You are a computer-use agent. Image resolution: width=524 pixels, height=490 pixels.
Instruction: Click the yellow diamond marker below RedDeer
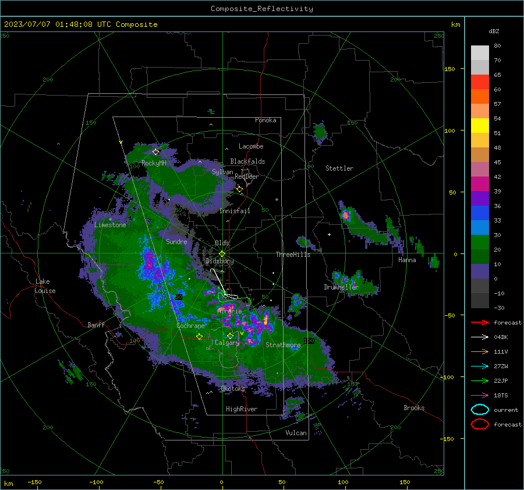click(239, 189)
